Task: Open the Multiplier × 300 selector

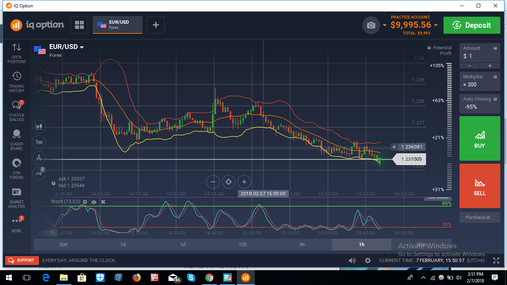Action: 480,81
